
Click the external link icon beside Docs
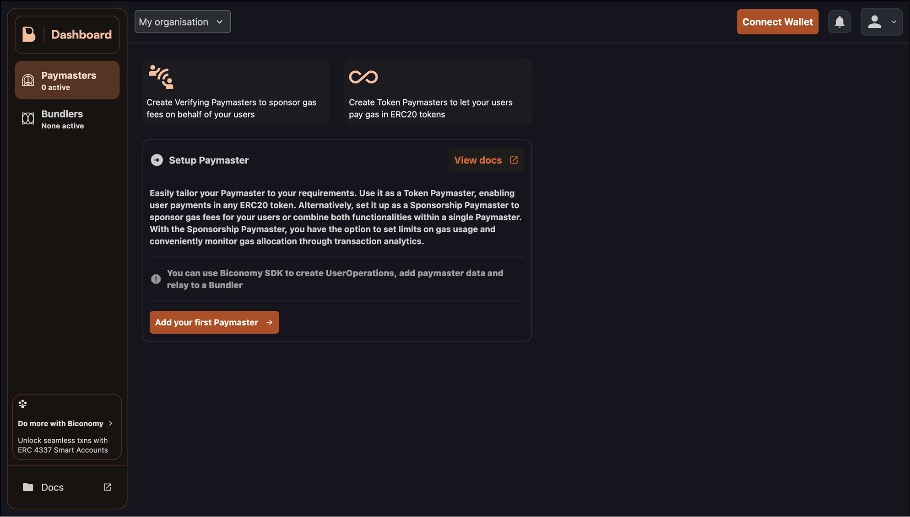point(108,487)
